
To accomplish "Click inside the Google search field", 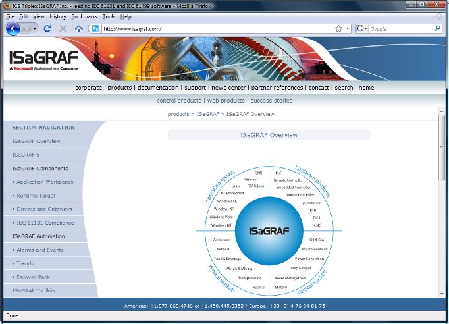I will [401, 29].
